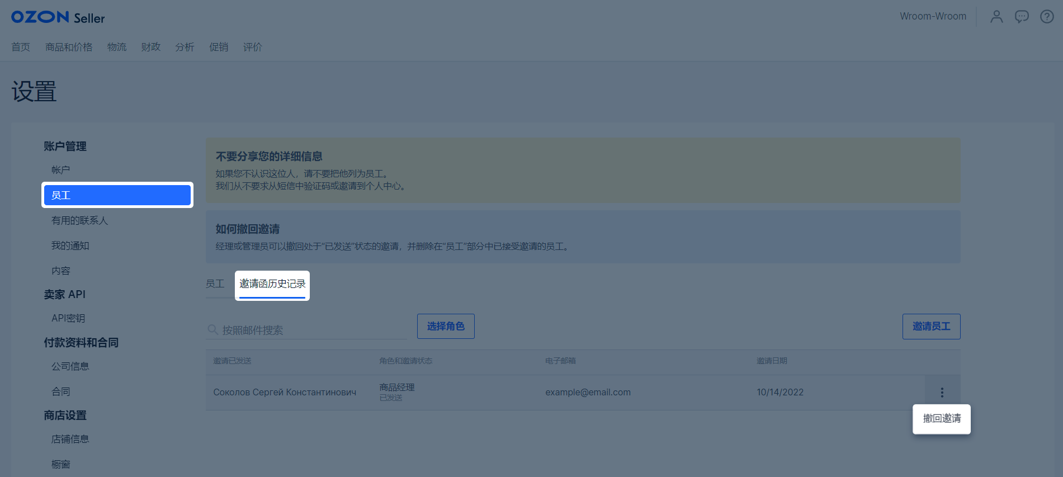
Task: Go to 首页 in top navigation
Action: click(x=21, y=47)
